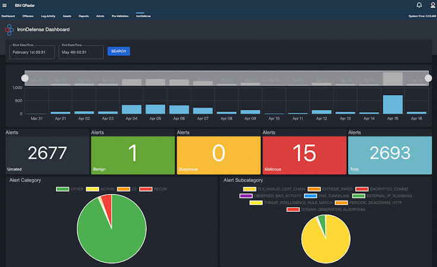The width and height of the screenshot is (437, 267).
Task: Click the Apr 12 bar in chart
Action: point(321,112)
